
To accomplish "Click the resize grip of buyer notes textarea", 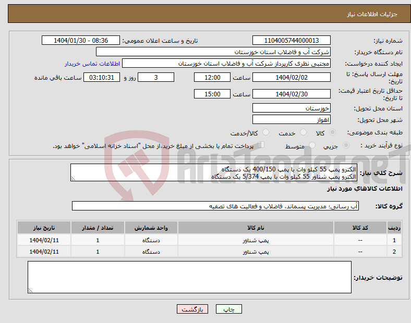I will (x=30, y=291).
